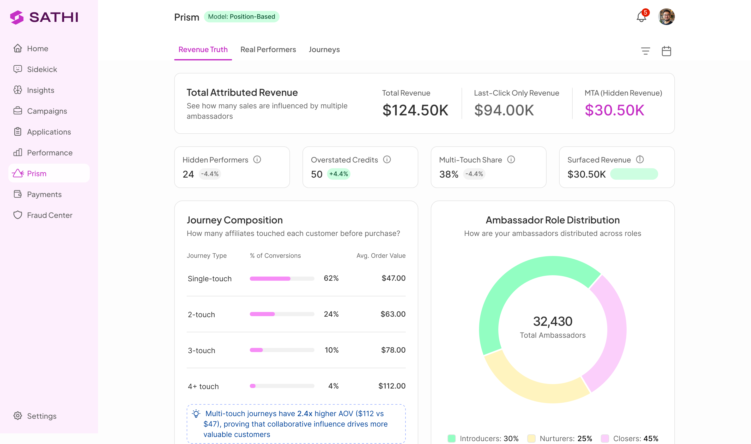
Task: Show info for Hidden Performers
Action: 257,159
